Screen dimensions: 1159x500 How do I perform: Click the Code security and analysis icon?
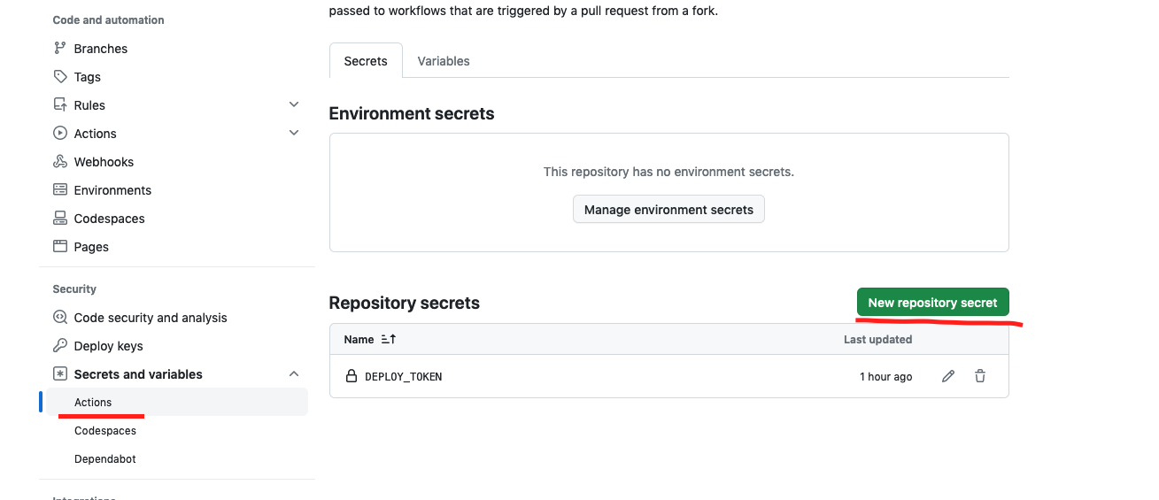pos(60,318)
